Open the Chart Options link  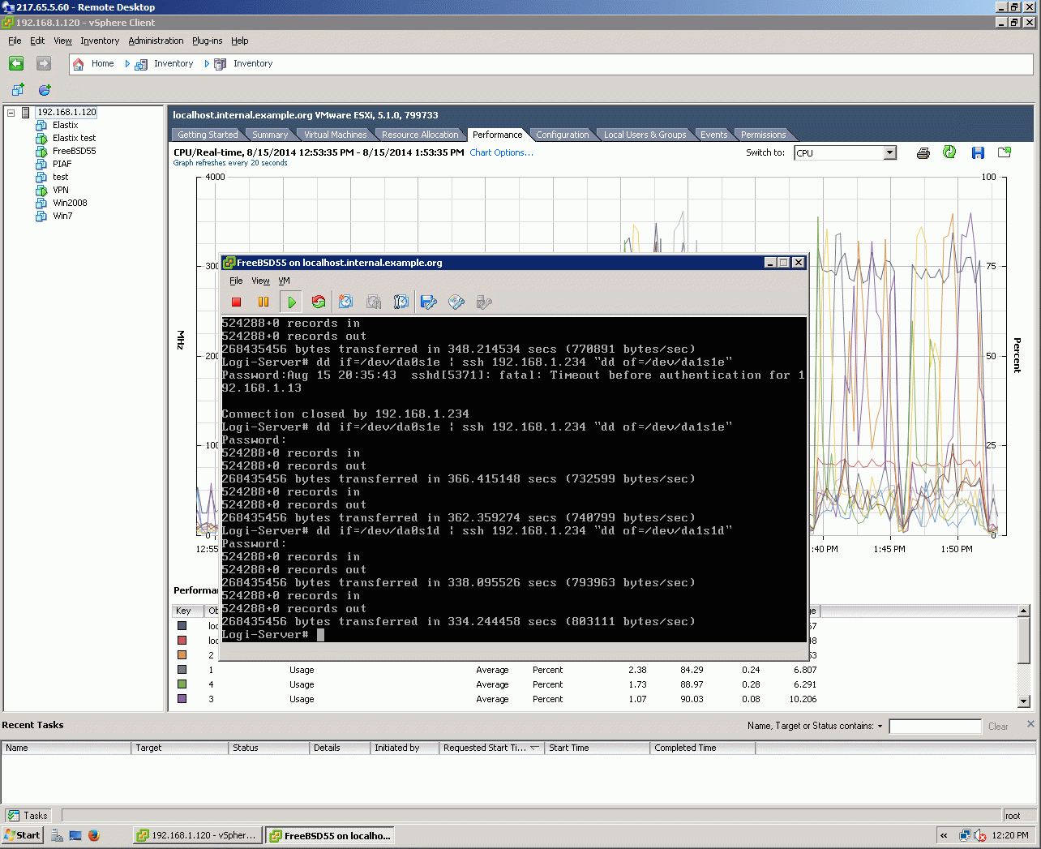click(501, 152)
